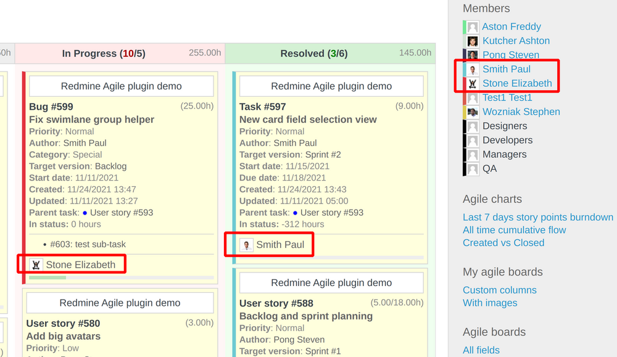617x357 pixels.
Task: Click Aston Freddy's avatar in Members panel
Action: click(471, 27)
